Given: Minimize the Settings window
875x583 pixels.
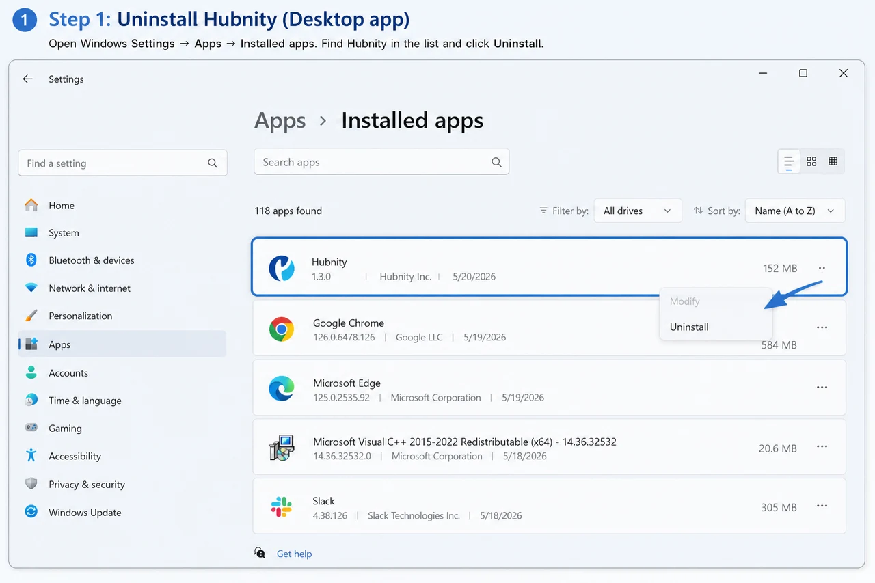Looking at the screenshot, I should [763, 73].
